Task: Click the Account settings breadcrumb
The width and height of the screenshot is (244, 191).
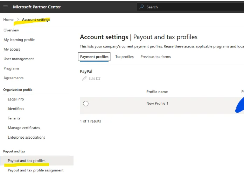Action: click(x=36, y=20)
